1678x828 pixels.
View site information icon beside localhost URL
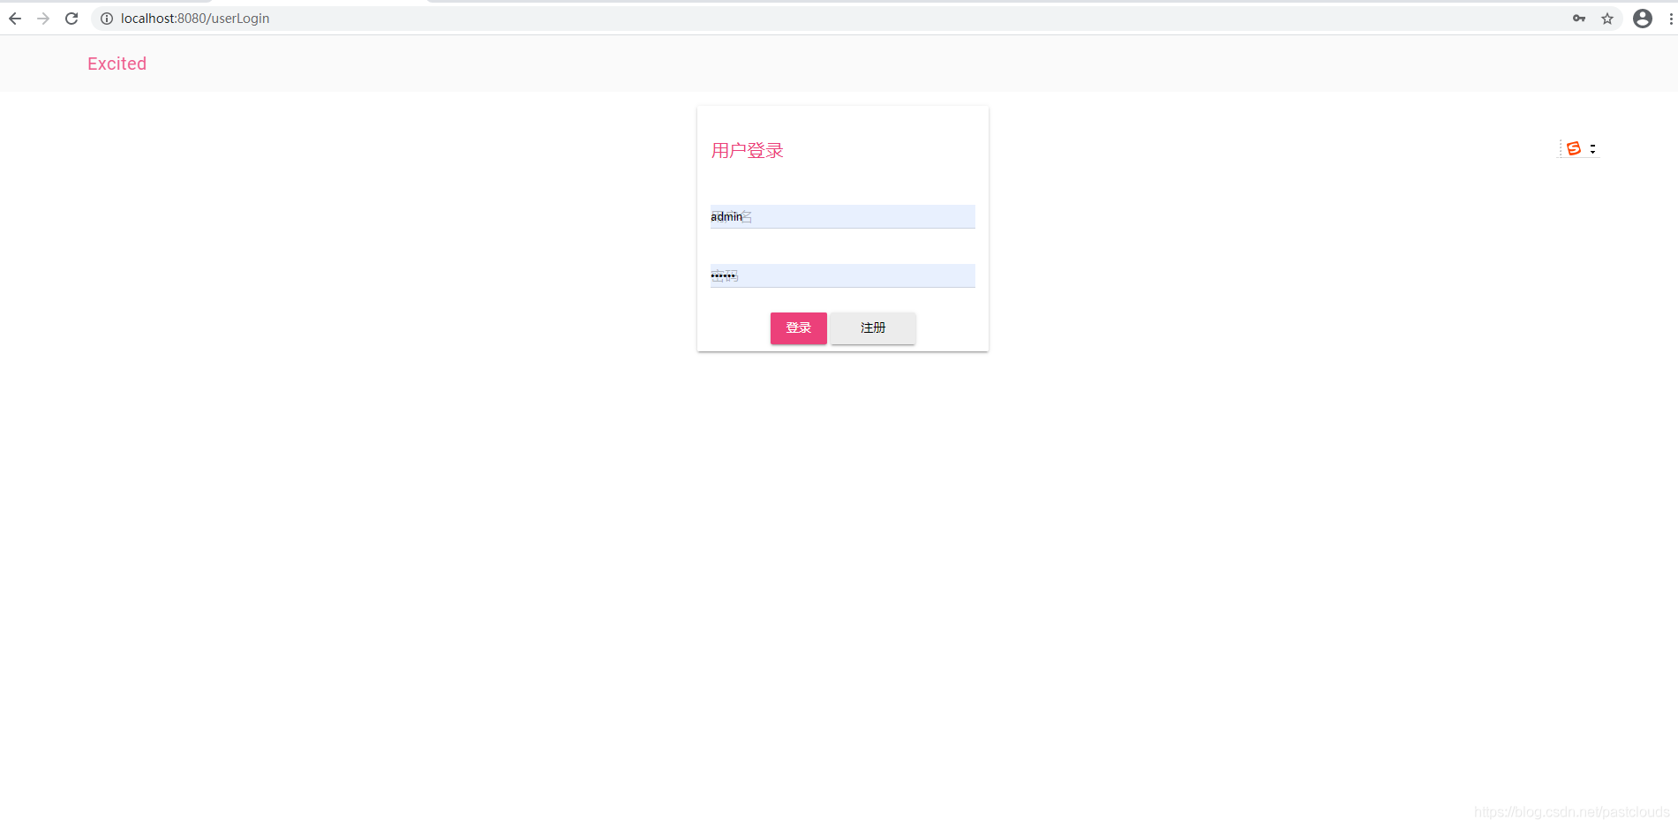pyautogui.click(x=107, y=19)
